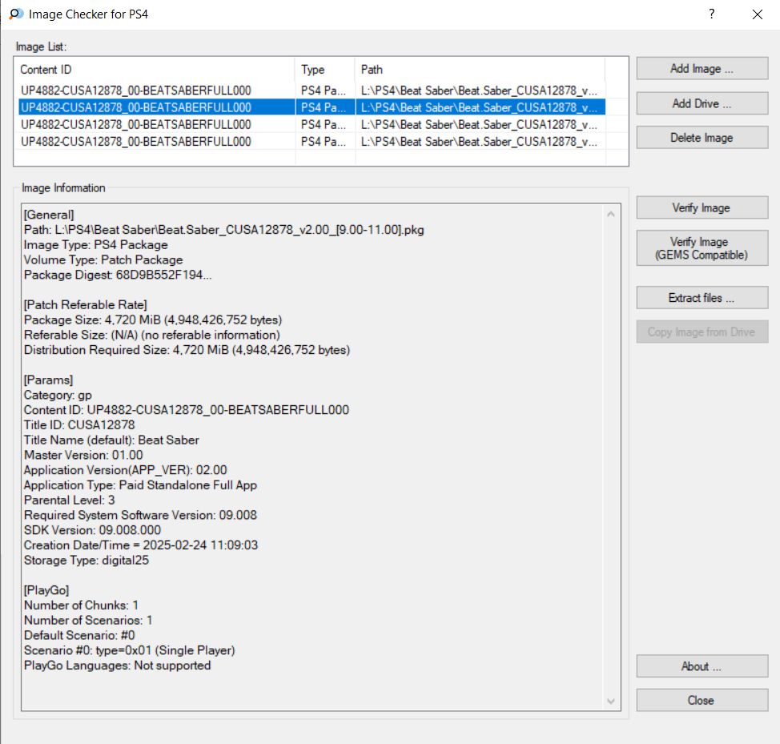This screenshot has height=744, width=780.
Task: Open the Add Drive dialog
Action: click(702, 103)
